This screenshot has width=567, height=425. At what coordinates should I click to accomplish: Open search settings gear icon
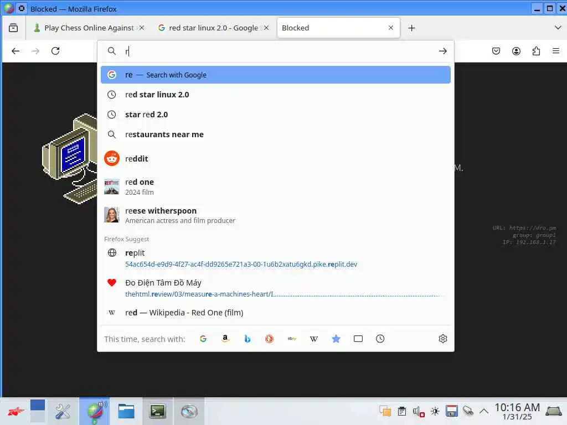[x=442, y=339]
